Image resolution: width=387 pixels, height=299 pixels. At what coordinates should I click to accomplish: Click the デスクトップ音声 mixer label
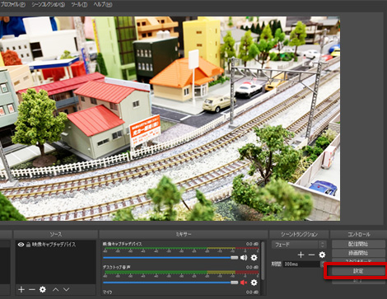click(x=116, y=267)
